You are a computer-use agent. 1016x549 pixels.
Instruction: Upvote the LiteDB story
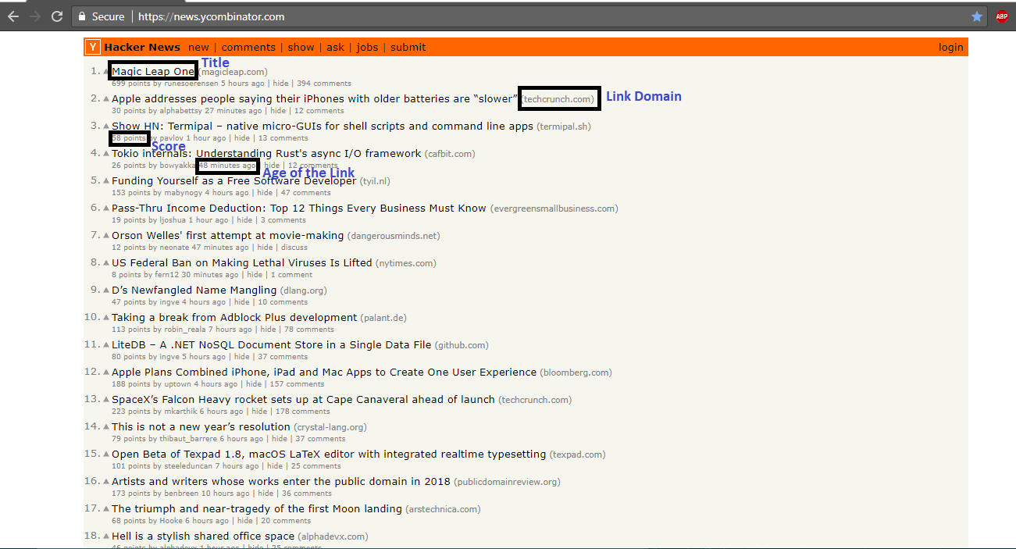click(x=106, y=345)
